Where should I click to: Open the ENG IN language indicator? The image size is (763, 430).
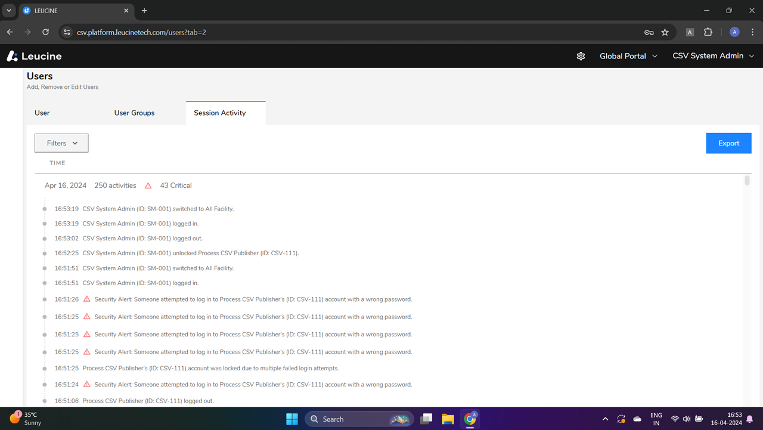[x=656, y=419]
